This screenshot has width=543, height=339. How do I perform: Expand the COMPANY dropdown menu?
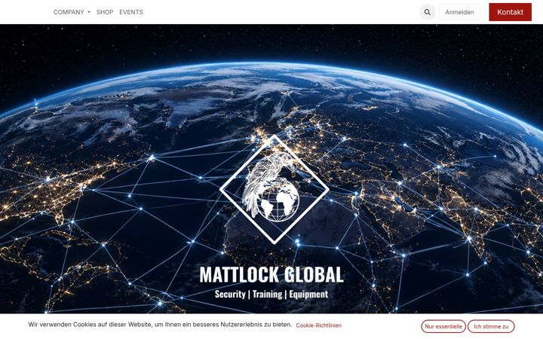pyautogui.click(x=72, y=12)
